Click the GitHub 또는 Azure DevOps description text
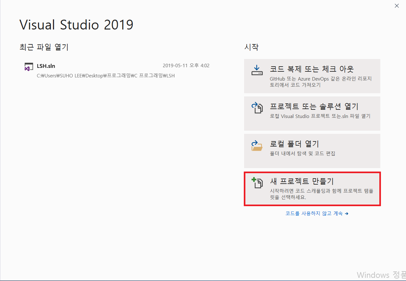This screenshot has width=406, height=281. (x=321, y=82)
